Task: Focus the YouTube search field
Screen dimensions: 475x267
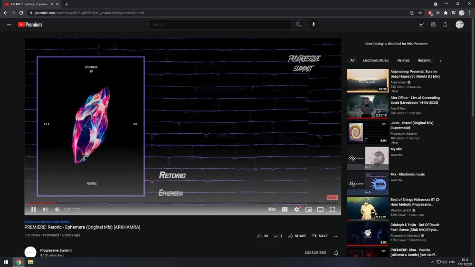Action: [x=220, y=25]
